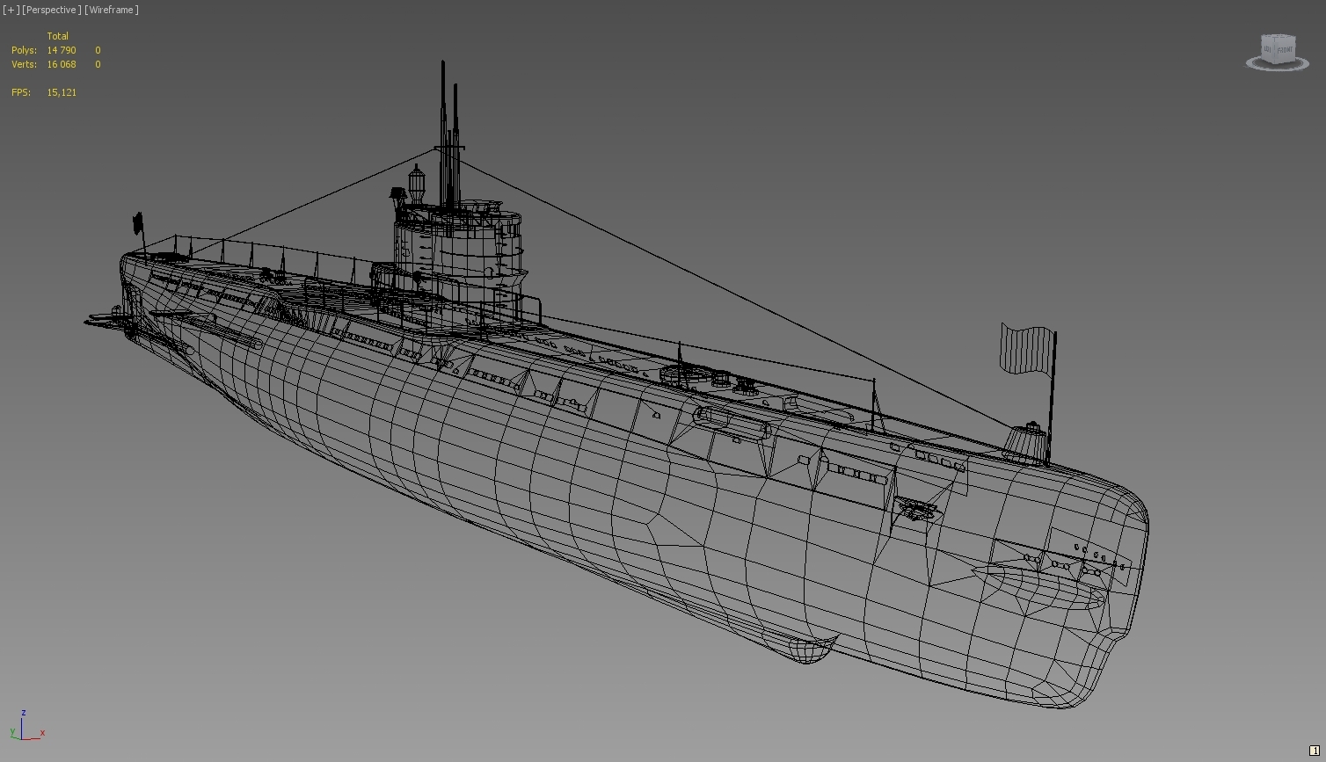
Task: Click the Verts total value 16 068
Action: click(62, 64)
